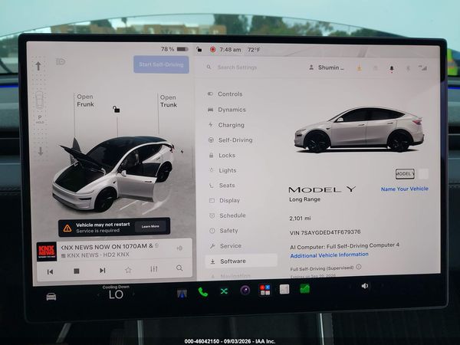460x345 pixels.
Task: Open the audio equalizer icon
Action: pyautogui.click(x=154, y=269)
